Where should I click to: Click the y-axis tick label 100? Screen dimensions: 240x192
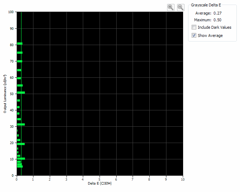[x=11, y=12]
